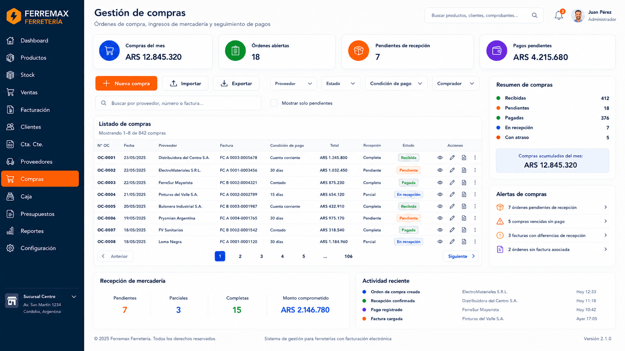This screenshot has height=351, width=625.
Task: Open the three-dot menu for OC-0002
Action: coord(475,170)
